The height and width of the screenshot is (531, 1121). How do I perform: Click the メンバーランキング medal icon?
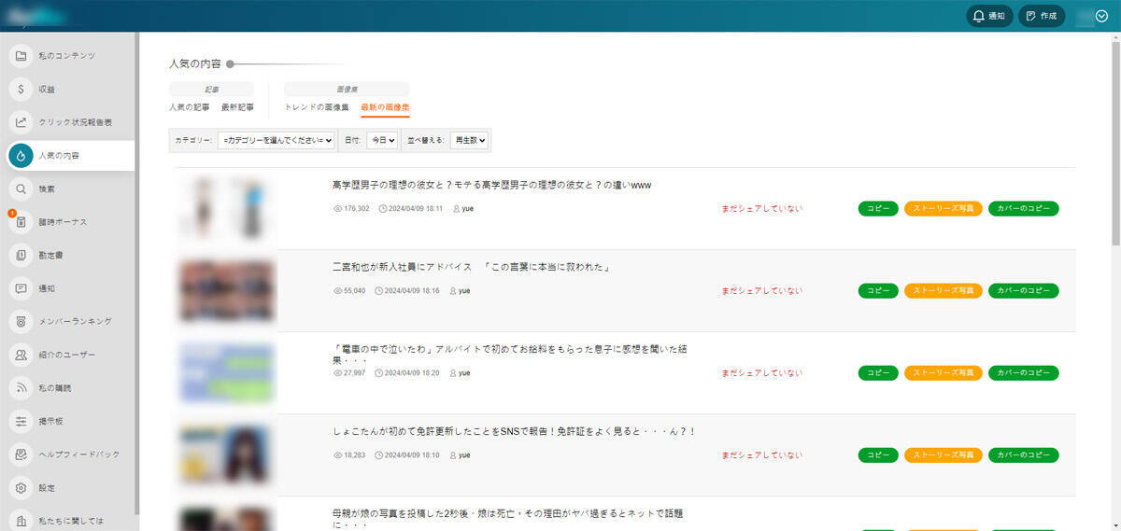click(x=21, y=321)
